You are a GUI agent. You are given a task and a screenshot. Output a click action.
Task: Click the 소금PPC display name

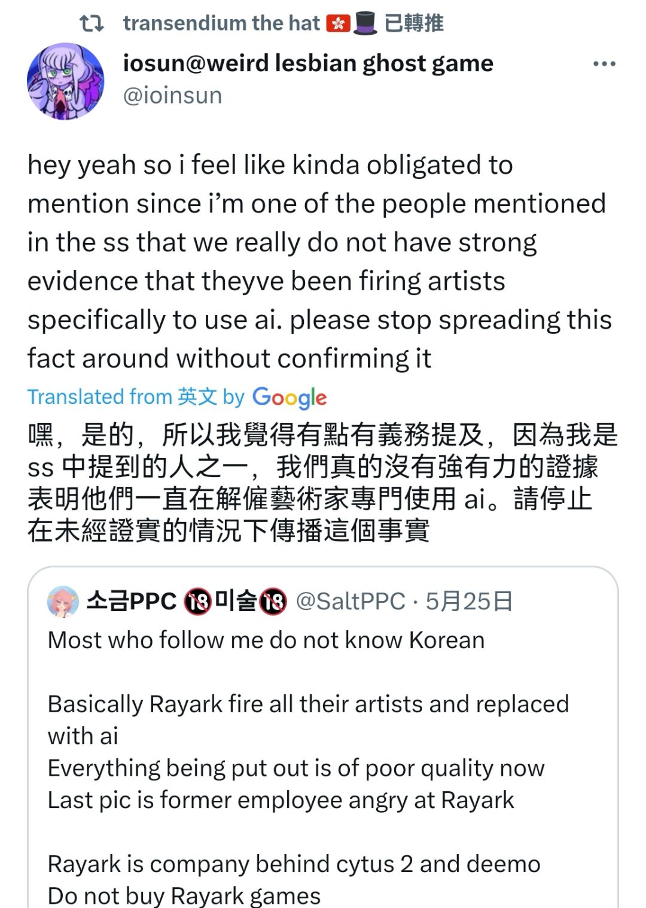[131, 601]
